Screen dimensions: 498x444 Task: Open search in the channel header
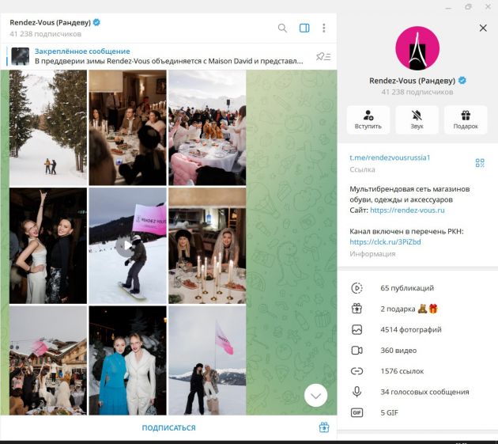click(282, 28)
